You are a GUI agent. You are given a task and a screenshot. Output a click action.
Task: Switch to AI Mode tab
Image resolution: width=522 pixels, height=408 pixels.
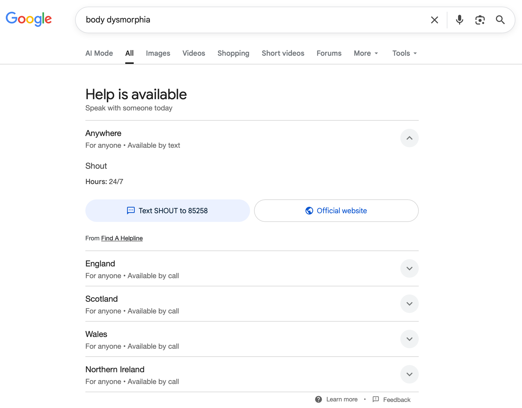click(99, 53)
